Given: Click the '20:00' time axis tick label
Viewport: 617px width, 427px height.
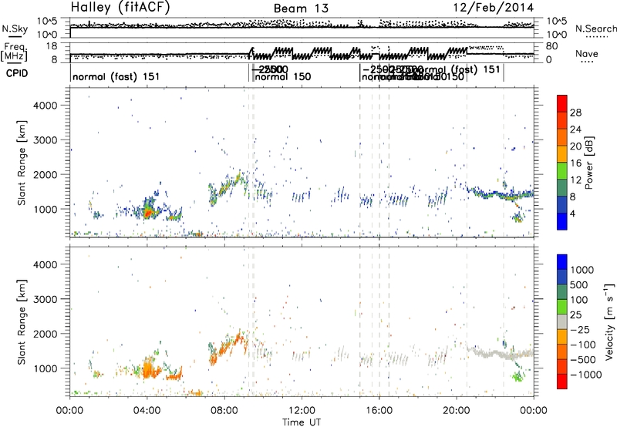Looking at the screenshot, I should tap(456, 411).
